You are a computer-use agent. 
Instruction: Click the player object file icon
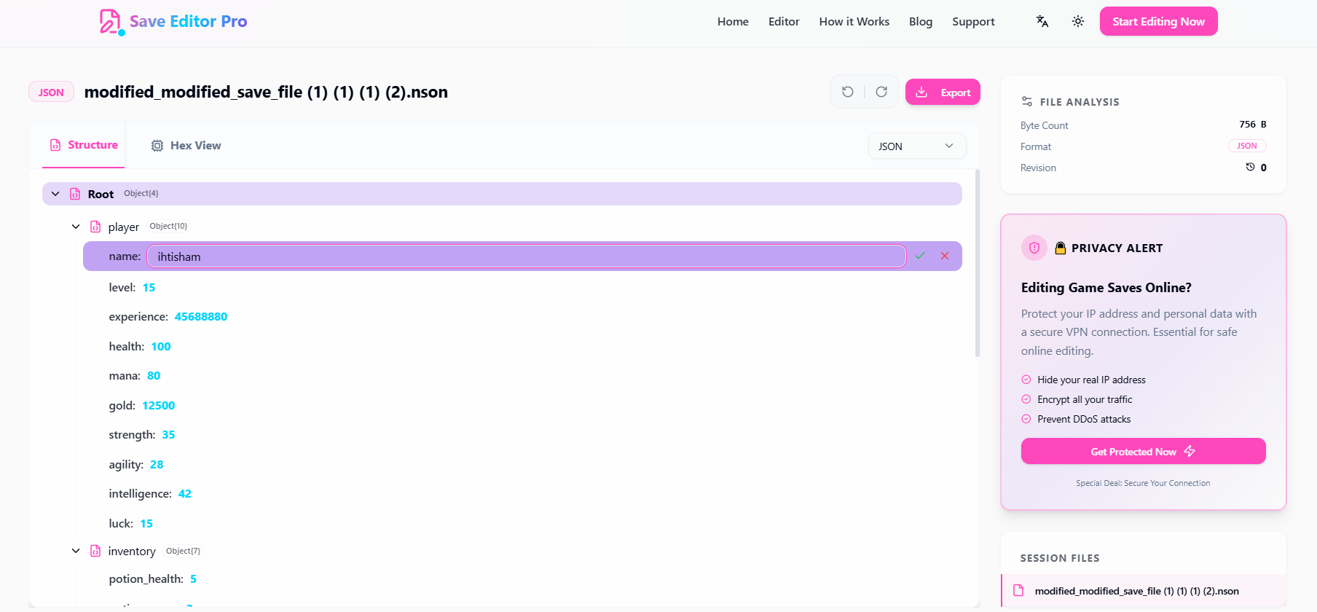(x=95, y=227)
